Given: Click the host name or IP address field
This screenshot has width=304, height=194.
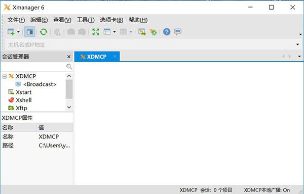Looking at the screenshot, I should click(x=150, y=45).
